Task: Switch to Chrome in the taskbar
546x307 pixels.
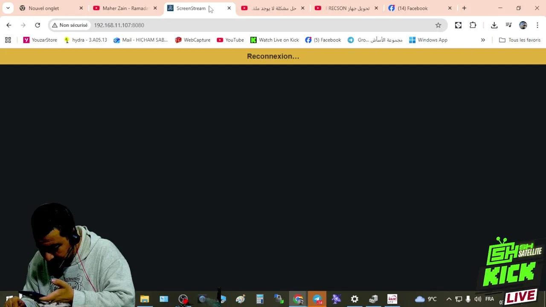Action: (x=298, y=299)
